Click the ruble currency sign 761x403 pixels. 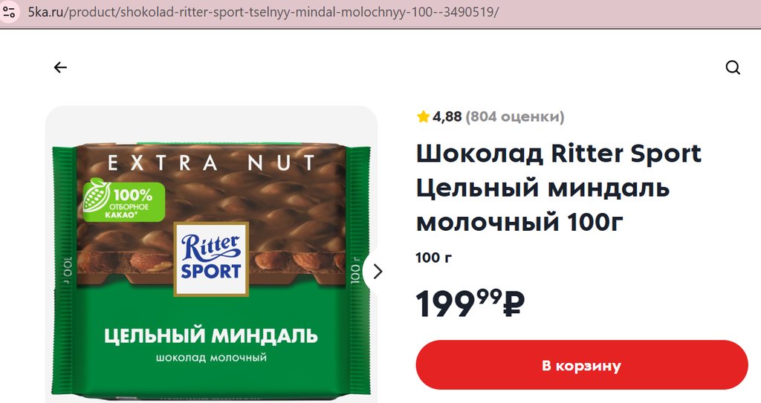pos(514,304)
